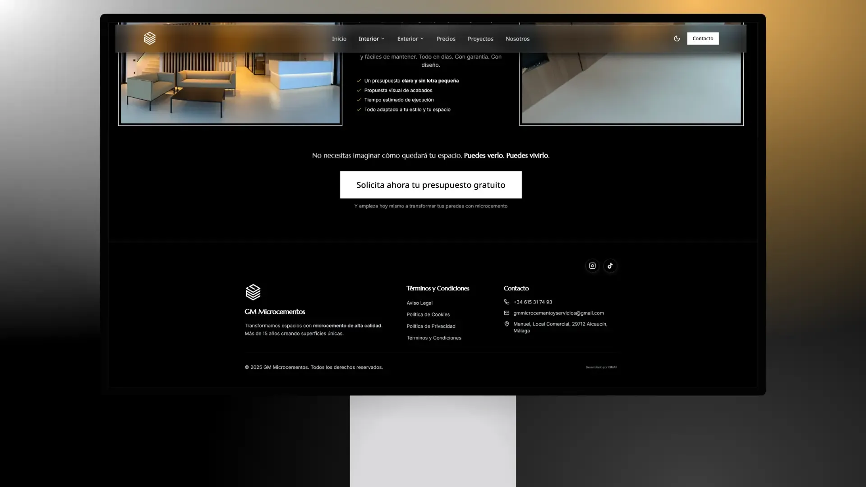Toggle dark mode with the moon icon

(x=677, y=38)
